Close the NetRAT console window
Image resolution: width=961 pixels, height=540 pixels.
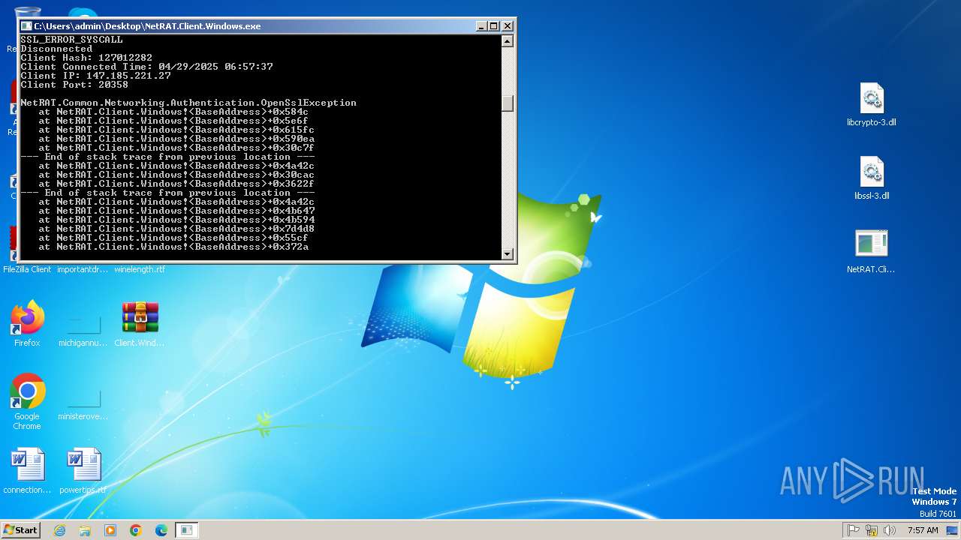tap(508, 25)
